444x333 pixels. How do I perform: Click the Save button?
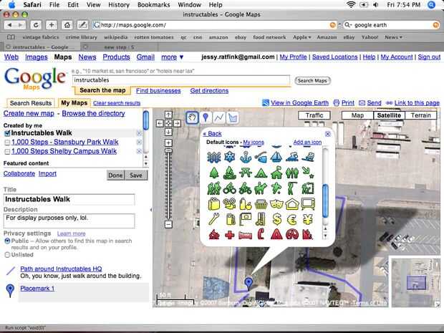tap(136, 175)
